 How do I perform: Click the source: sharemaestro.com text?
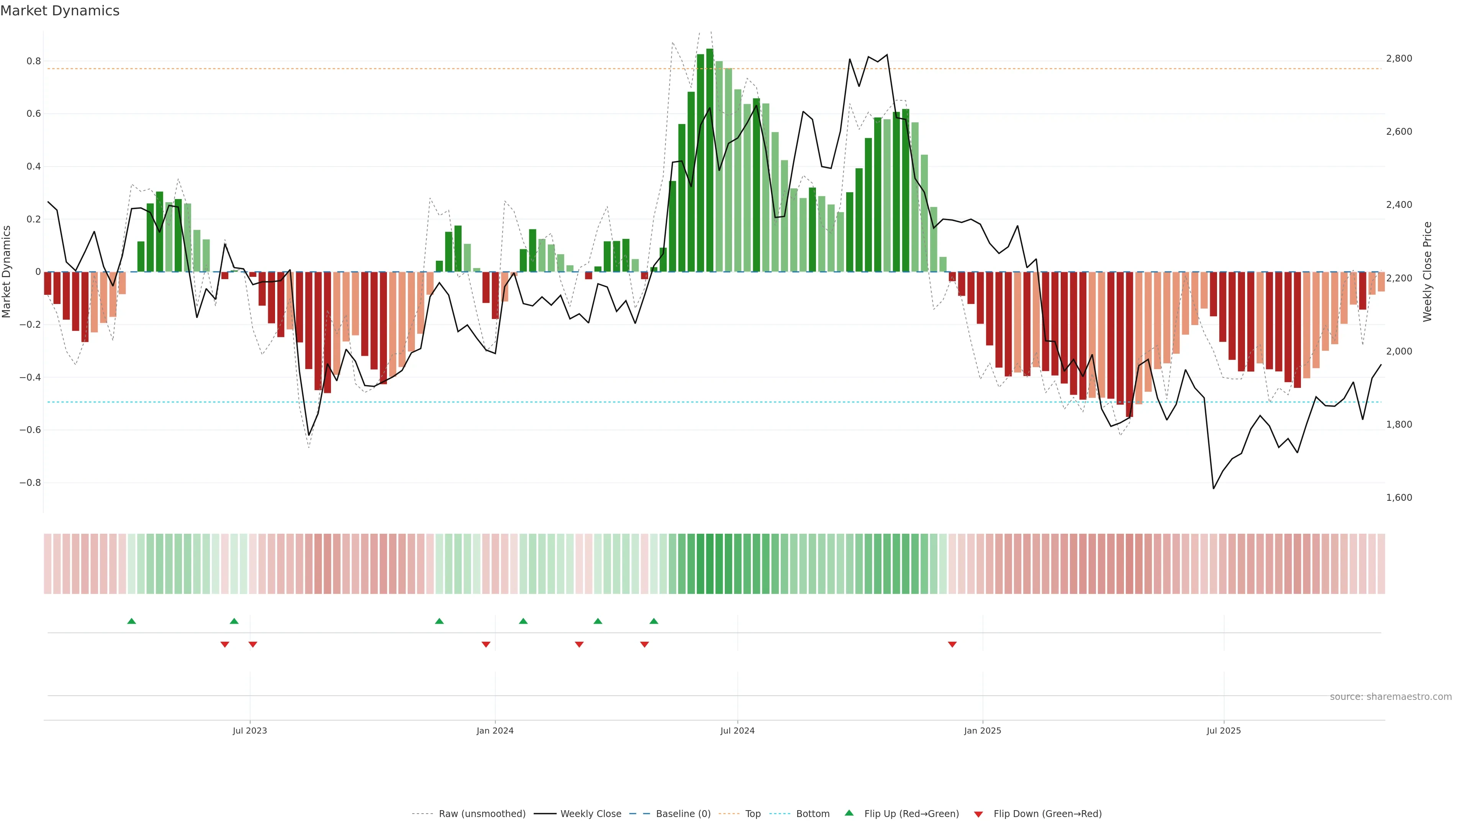pyautogui.click(x=1391, y=697)
